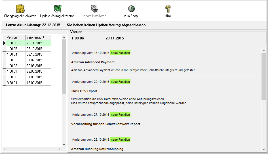Click the current row indicator arrow
Viewport: 268px width, 154px height.
coord(4,43)
